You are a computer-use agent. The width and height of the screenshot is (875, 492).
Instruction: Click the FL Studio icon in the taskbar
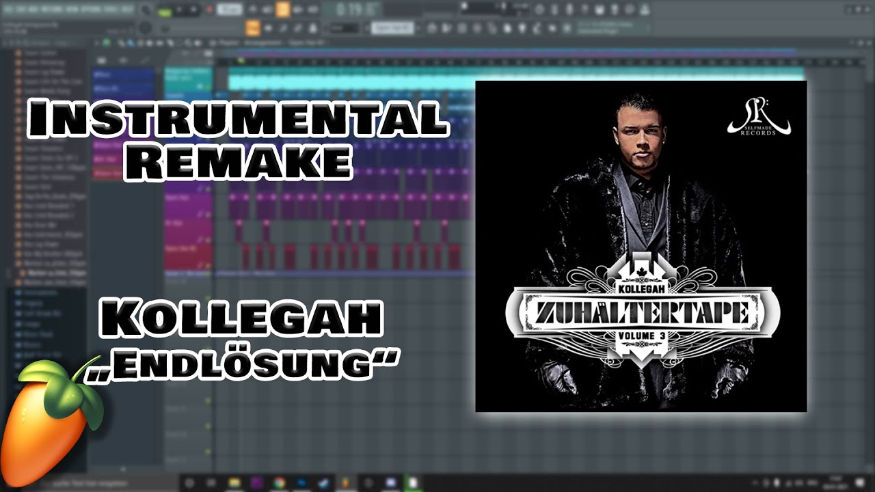346,482
